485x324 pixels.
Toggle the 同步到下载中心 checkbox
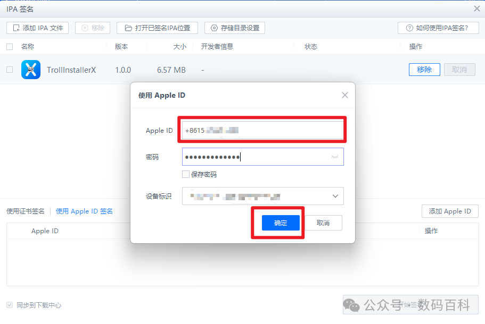click(x=10, y=305)
